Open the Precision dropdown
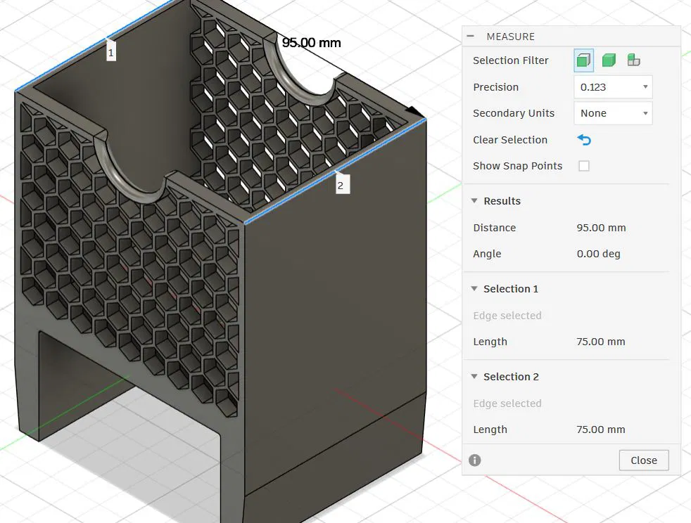 613,87
